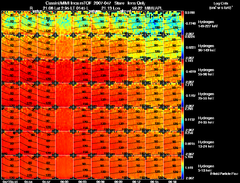Viewport: 240px width, 183px height.
Task: Click the '59.22' longitude value
Action: pos(137,8)
